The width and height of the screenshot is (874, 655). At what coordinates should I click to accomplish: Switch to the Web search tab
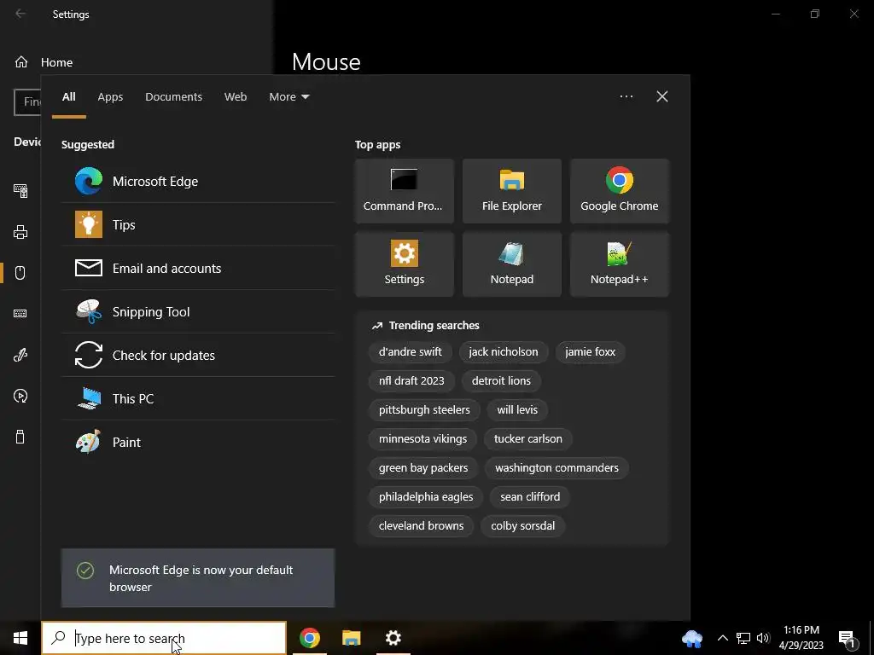(236, 97)
